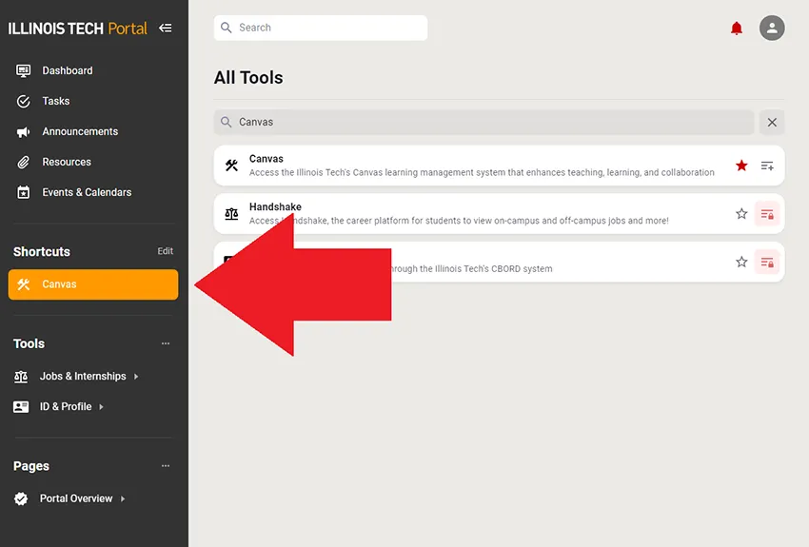The image size is (809, 547).
Task: Open Portal Overview page
Action: pyautogui.click(x=76, y=498)
